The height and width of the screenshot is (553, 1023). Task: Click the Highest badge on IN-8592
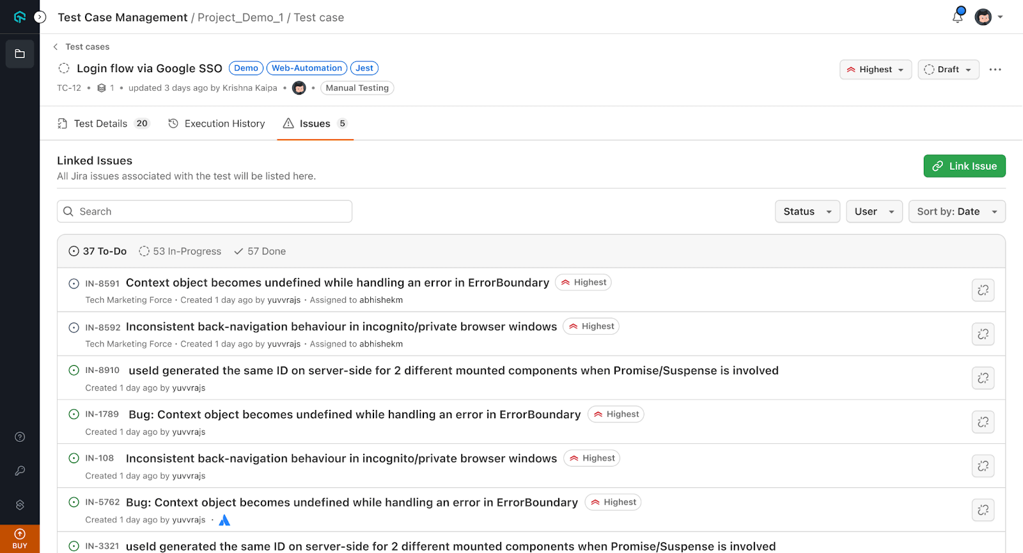click(591, 326)
